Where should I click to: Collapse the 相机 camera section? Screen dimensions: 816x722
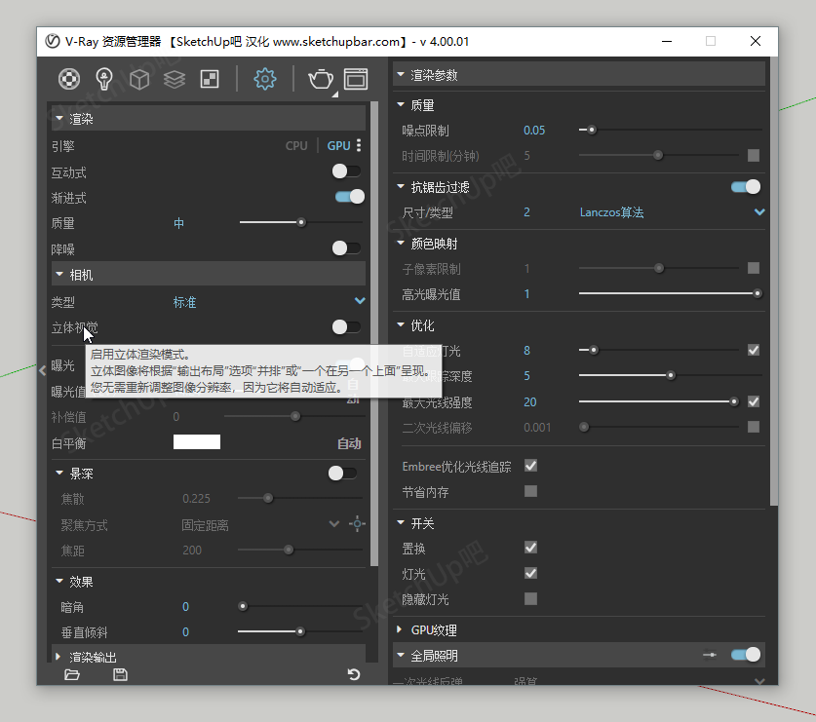(x=59, y=274)
